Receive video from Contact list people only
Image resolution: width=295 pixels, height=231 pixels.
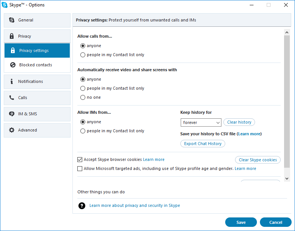click(83, 88)
